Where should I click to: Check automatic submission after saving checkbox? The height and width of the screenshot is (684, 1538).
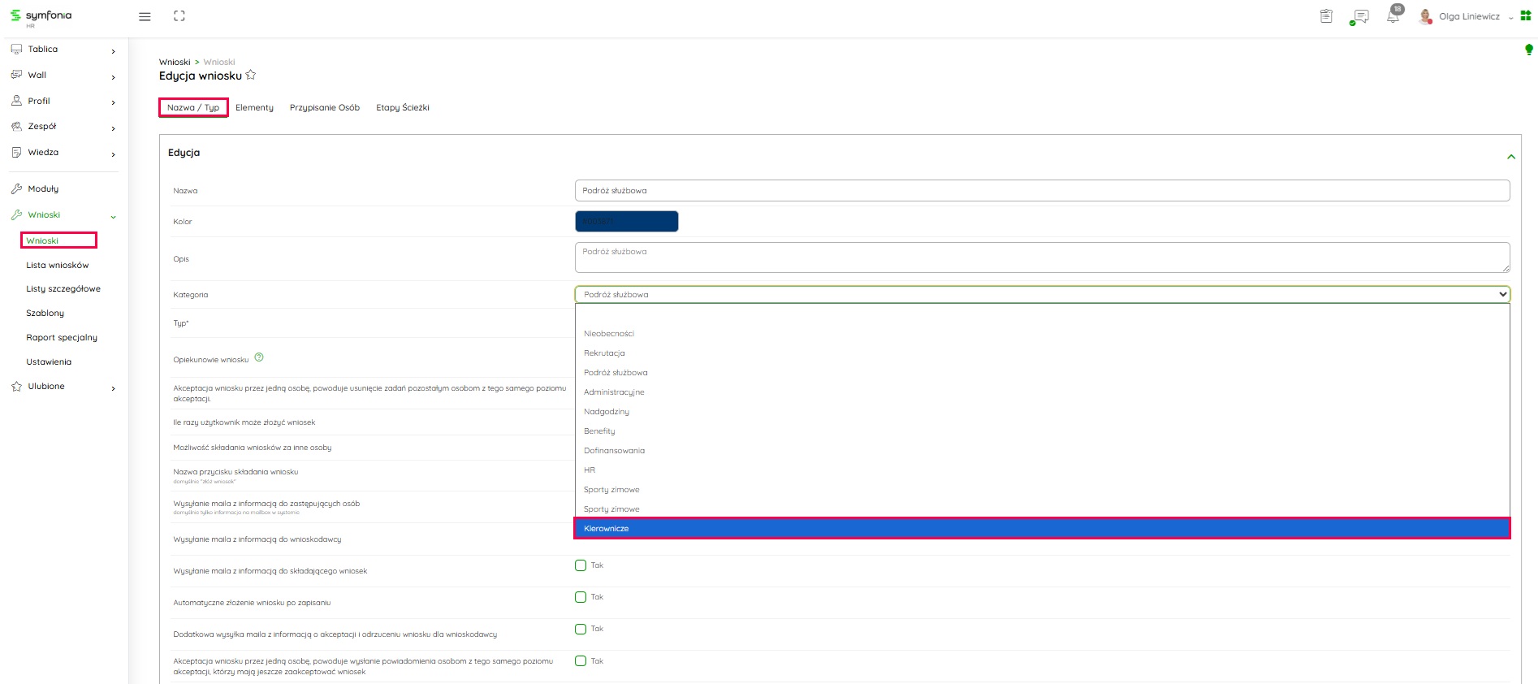pyautogui.click(x=581, y=597)
